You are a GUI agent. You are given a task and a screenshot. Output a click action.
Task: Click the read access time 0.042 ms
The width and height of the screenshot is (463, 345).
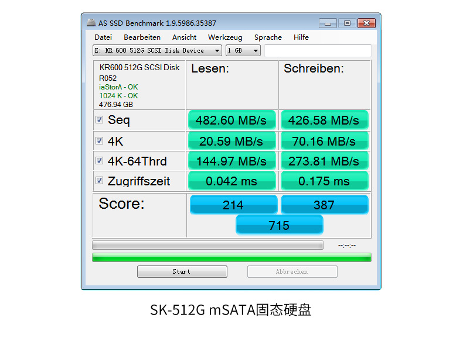click(232, 181)
